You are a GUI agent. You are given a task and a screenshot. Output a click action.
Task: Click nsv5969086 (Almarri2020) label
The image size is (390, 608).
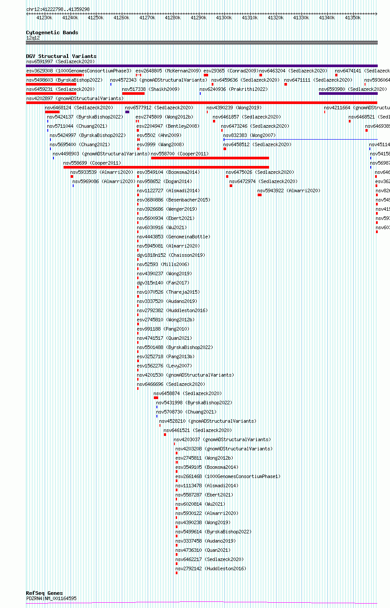pos(104,181)
